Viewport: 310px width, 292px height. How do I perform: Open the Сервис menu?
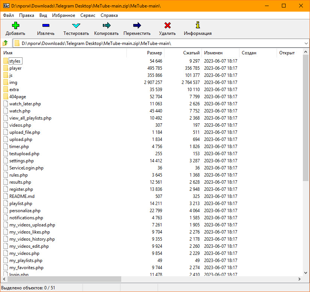pyautogui.click(x=87, y=15)
